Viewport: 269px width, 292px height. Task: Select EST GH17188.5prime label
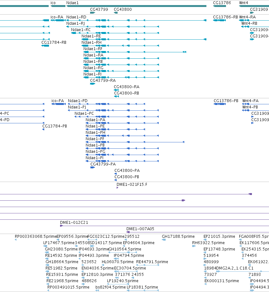(178, 236)
